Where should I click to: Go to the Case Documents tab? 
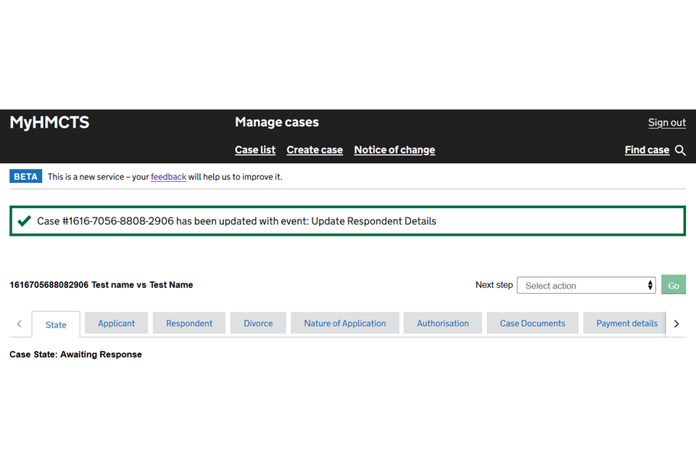532,323
